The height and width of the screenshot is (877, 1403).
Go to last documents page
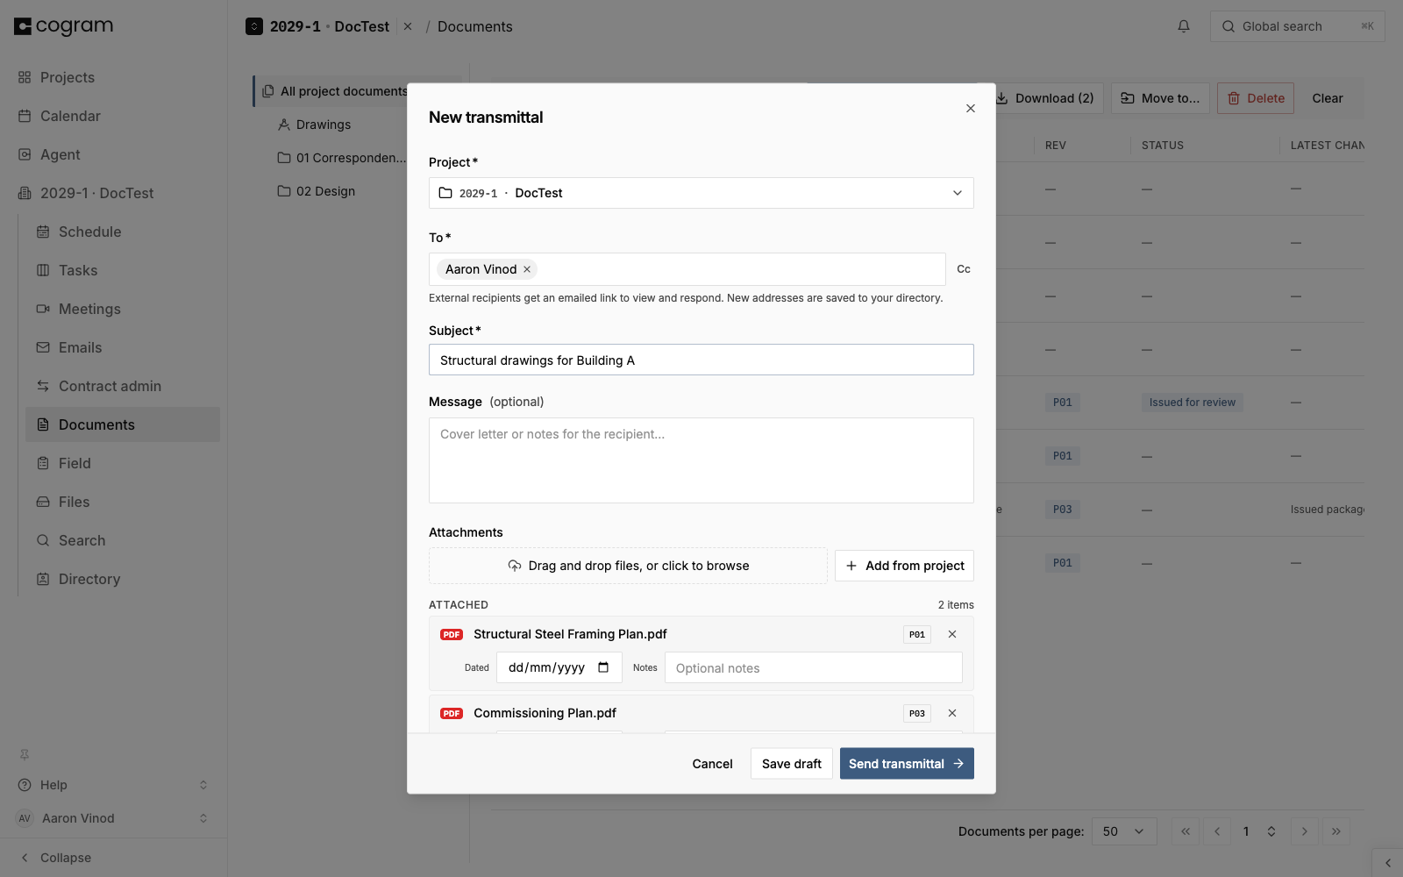[1336, 831]
